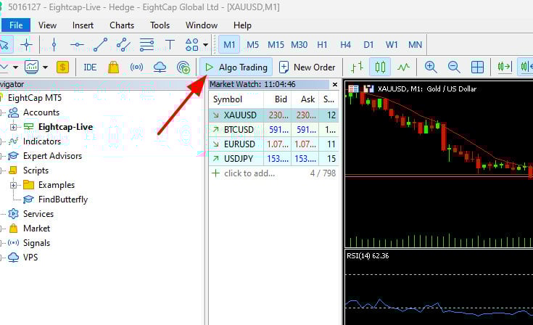This screenshot has width=533, height=325.
Task: Click the tile windows grid icon
Action: click(x=477, y=67)
